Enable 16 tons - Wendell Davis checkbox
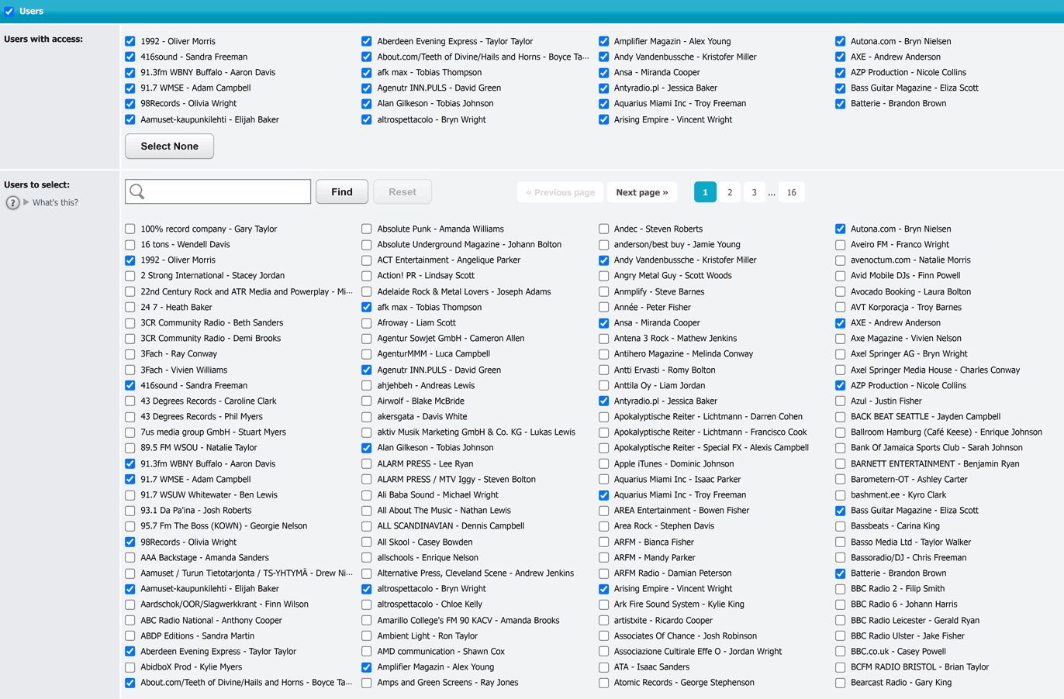 point(130,245)
